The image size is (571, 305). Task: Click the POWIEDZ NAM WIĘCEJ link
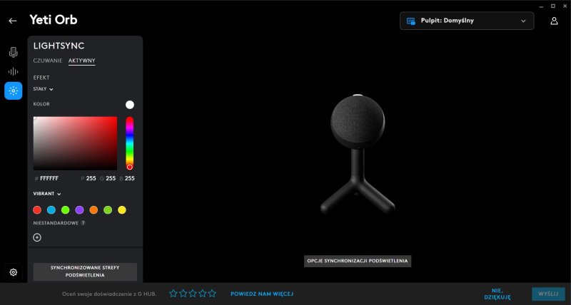point(262,294)
